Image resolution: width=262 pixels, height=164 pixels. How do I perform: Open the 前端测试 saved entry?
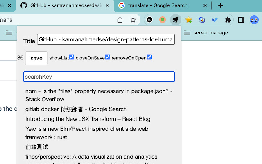coord(37,147)
